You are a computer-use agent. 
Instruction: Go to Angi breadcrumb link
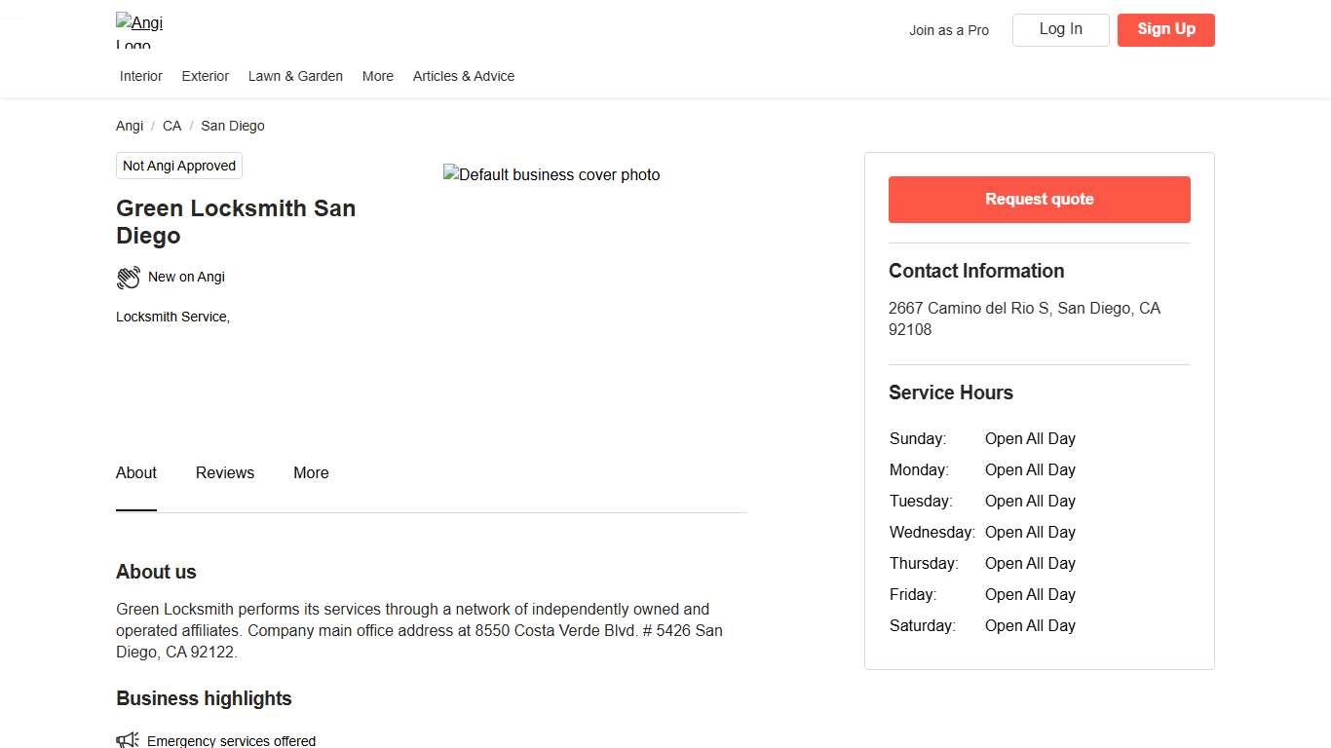(x=130, y=126)
